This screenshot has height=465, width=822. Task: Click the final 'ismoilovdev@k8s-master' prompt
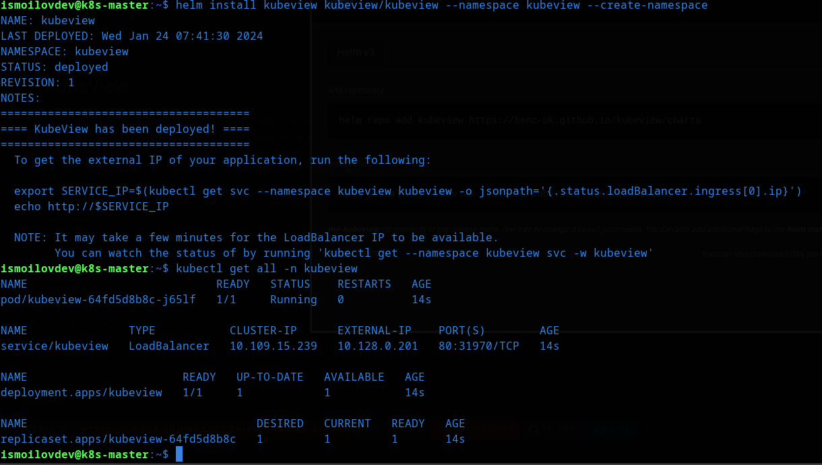tap(75, 455)
